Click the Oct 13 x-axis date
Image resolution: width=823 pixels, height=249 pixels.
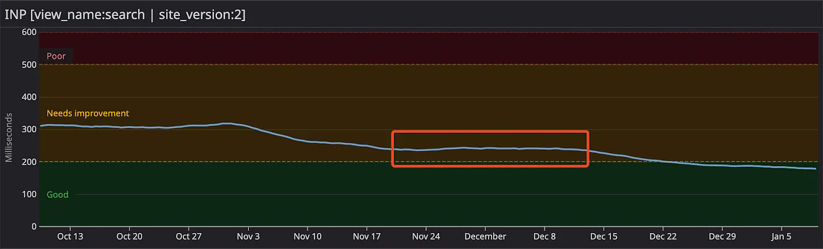pos(69,237)
